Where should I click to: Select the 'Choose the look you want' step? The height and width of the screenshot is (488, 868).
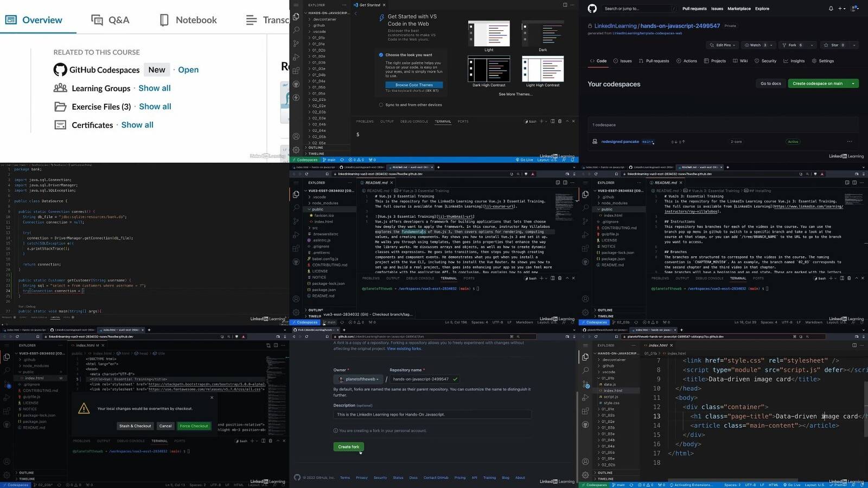click(x=409, y=55)
